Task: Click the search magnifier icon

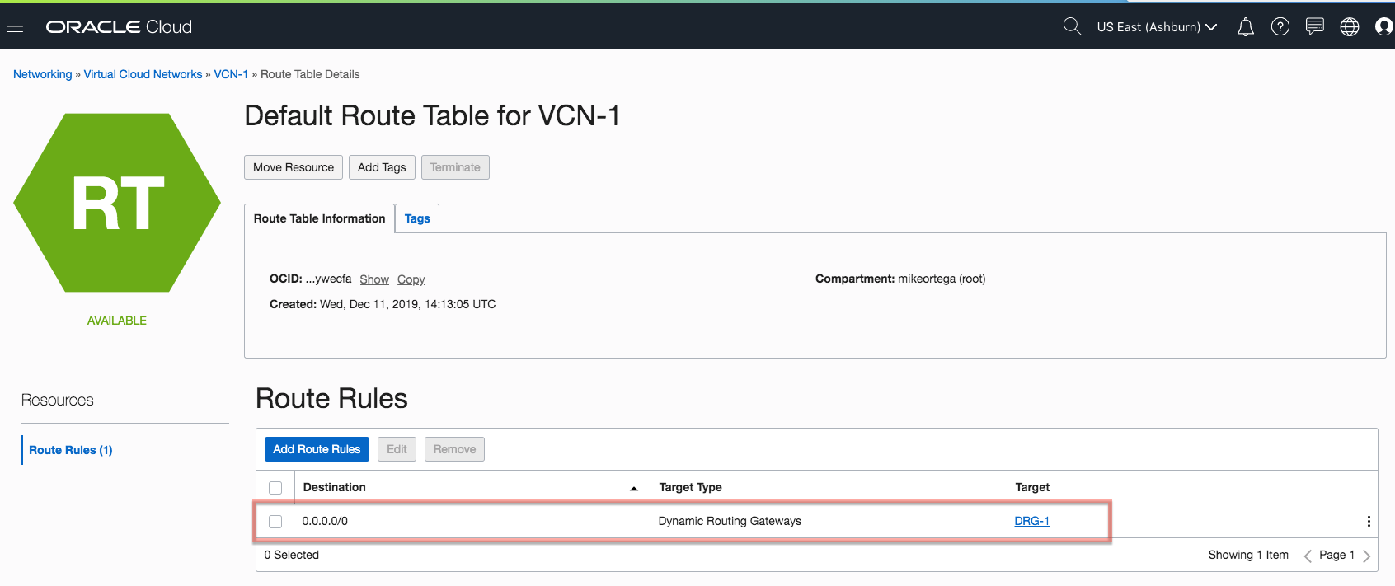Action: pyautogui.click(x=1072, y=26)
